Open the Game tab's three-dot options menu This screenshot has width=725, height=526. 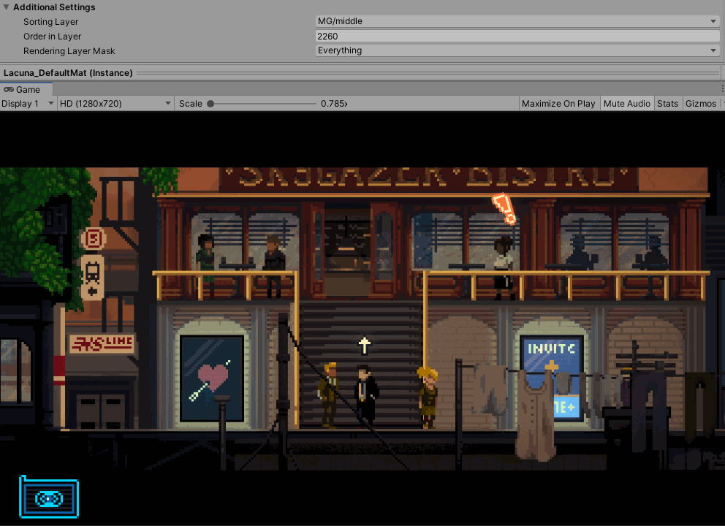click(721, 89)
